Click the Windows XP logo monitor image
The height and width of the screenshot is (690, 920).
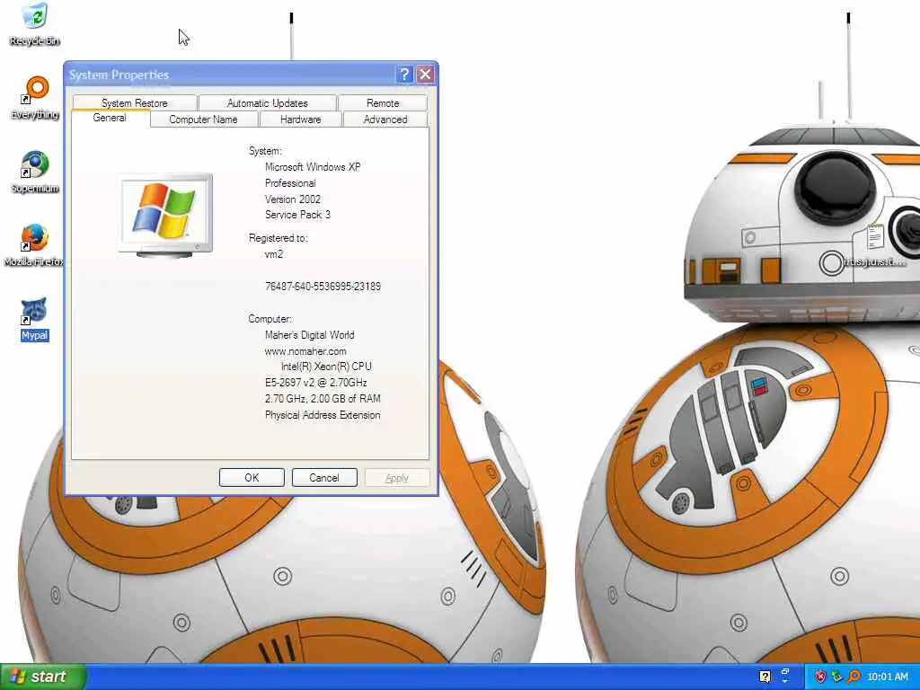[x=165, y=215]
